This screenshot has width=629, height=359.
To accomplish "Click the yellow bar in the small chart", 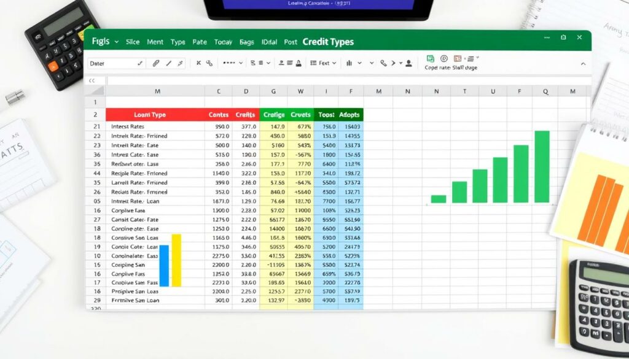I will (x=176, y=260).
